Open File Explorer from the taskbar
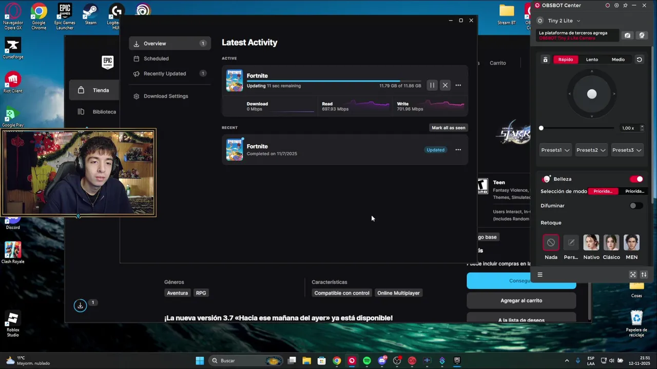The image size is (657, 369). (x=306, y=361)
